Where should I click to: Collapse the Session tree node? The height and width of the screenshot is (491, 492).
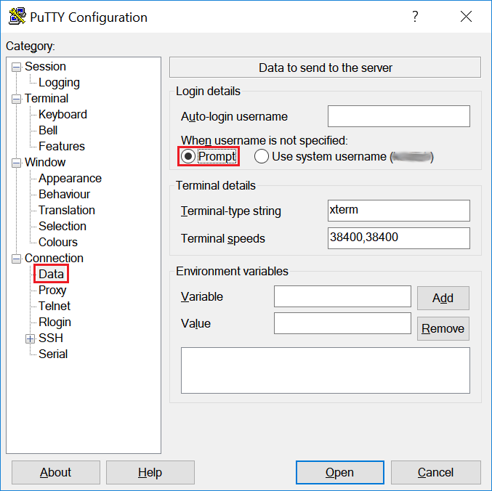16,67
